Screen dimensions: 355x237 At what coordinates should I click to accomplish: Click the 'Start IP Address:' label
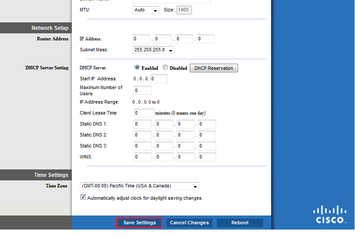(98, 79)
